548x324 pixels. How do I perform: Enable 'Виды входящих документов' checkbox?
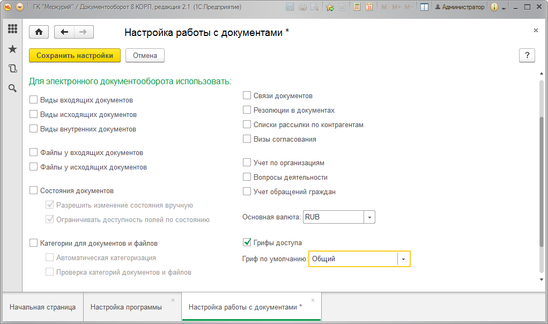coord(34,100)
